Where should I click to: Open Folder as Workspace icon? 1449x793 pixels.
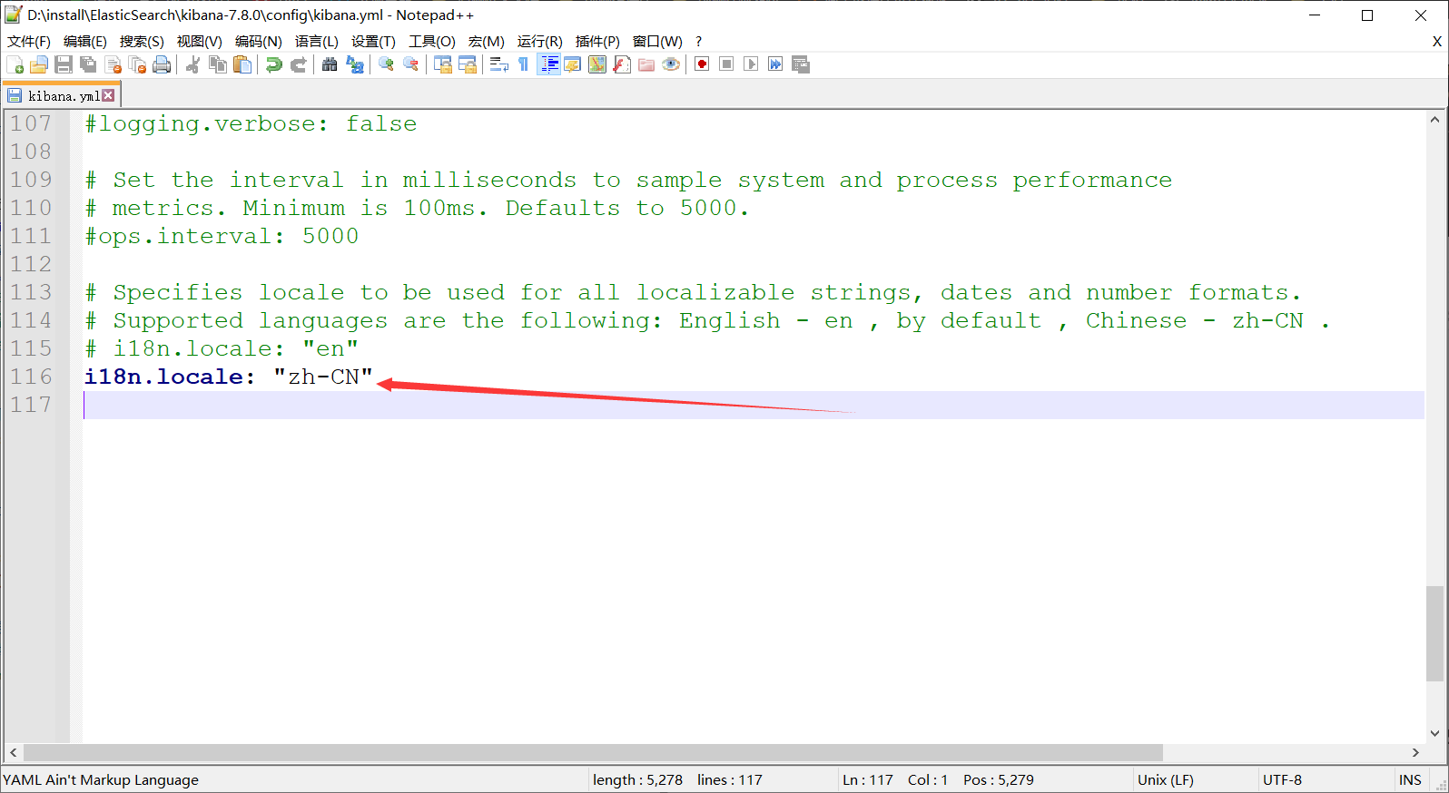[646, 64]
